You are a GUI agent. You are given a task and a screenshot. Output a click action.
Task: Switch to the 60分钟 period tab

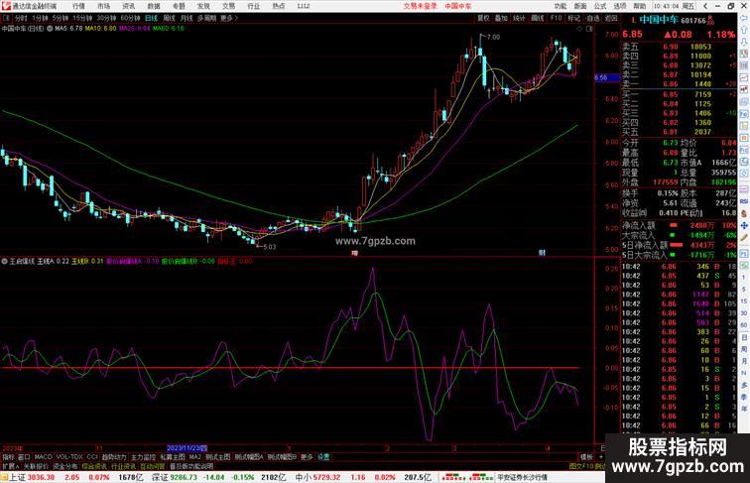(x=130, y=18)
